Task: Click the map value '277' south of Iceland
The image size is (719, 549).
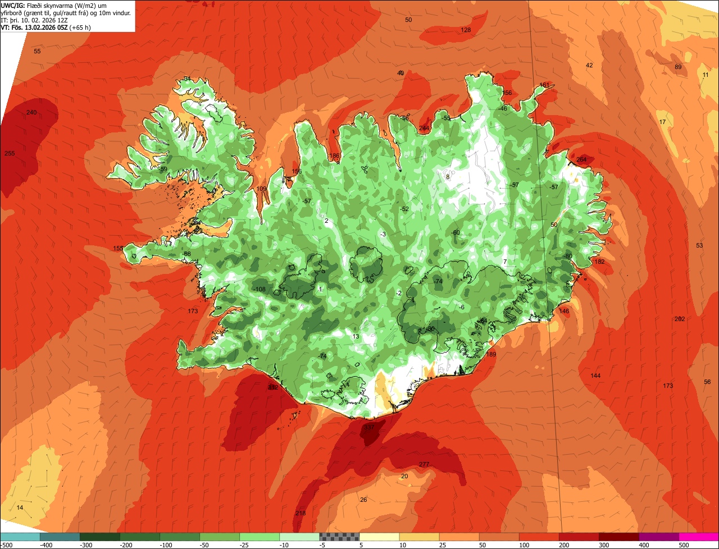Action: point(424,464)
